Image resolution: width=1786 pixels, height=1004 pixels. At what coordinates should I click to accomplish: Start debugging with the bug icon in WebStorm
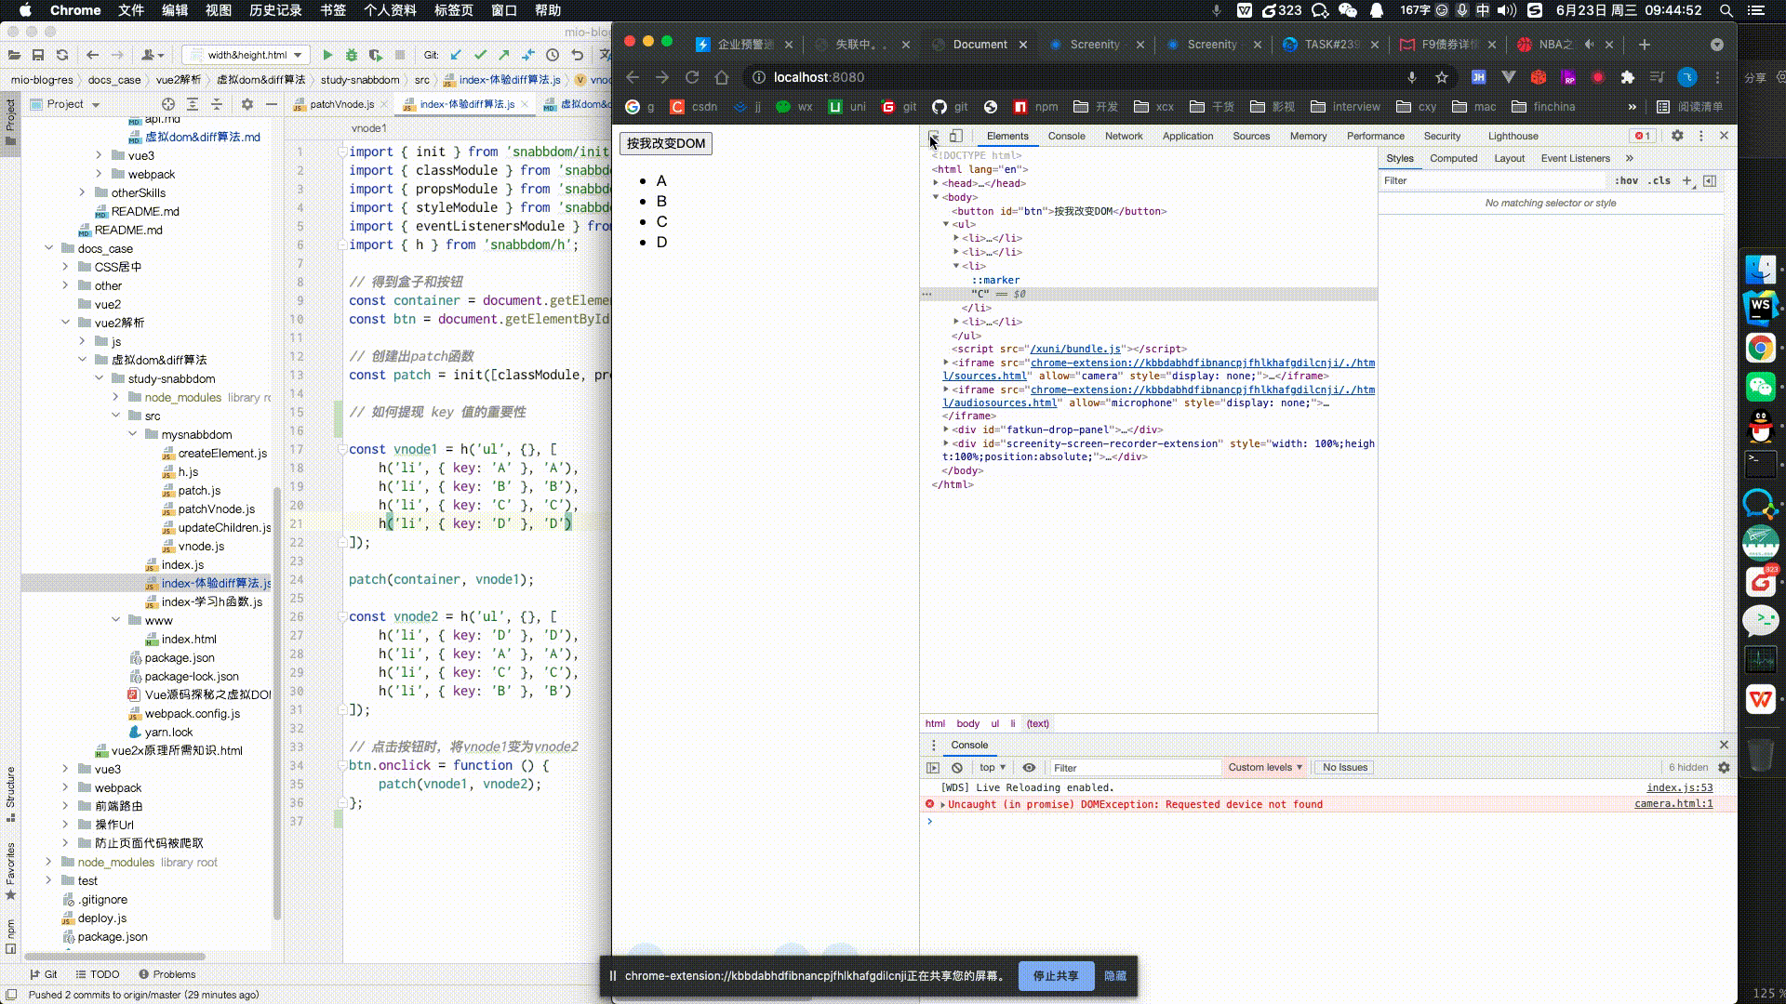[x=352, y=55]
